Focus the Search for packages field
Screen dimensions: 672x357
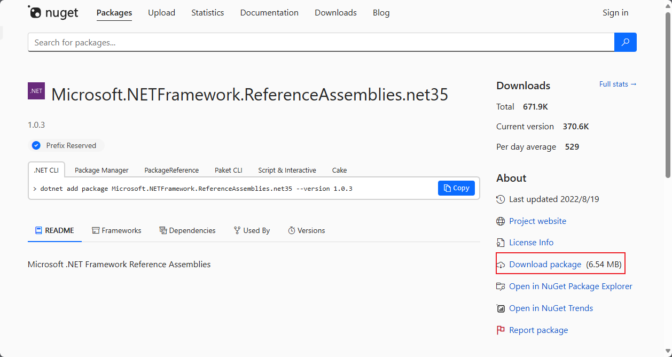(321, 42)
